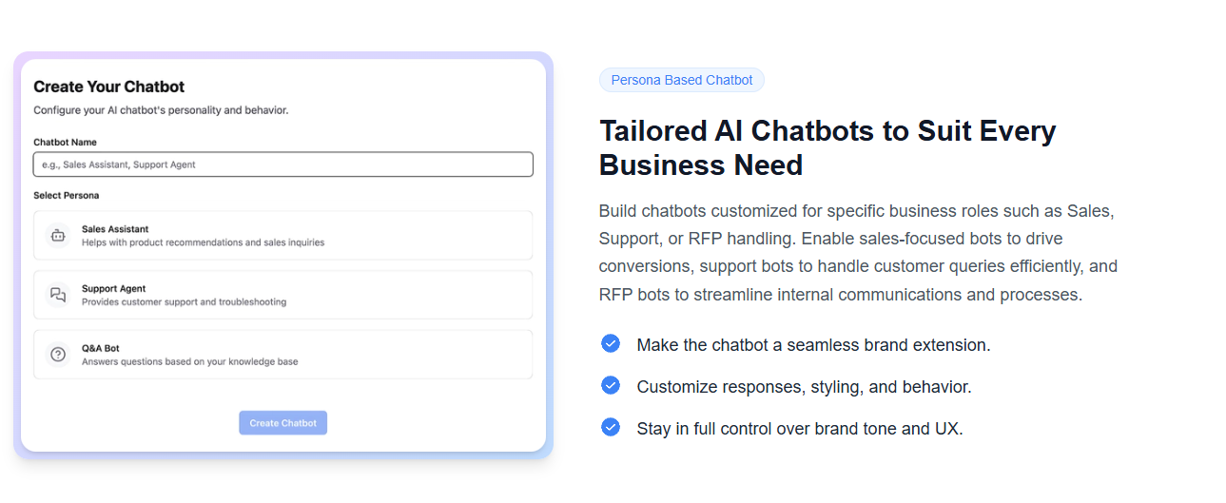Screen dimensions: 1226x503
Task: Click the Create Your Chatbot heading
Action: click(109, 87)
